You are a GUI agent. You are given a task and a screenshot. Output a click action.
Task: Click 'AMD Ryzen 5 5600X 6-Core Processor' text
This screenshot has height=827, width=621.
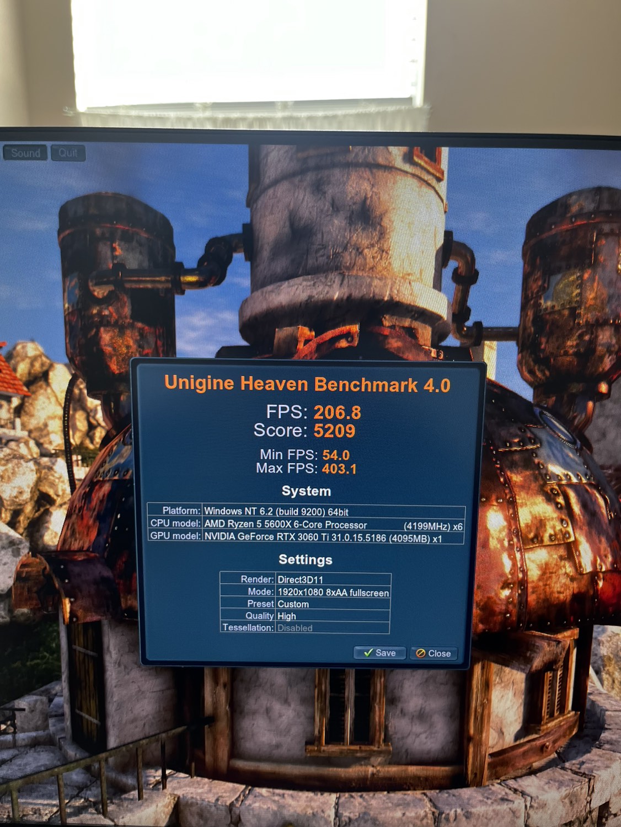coord(286,524)
